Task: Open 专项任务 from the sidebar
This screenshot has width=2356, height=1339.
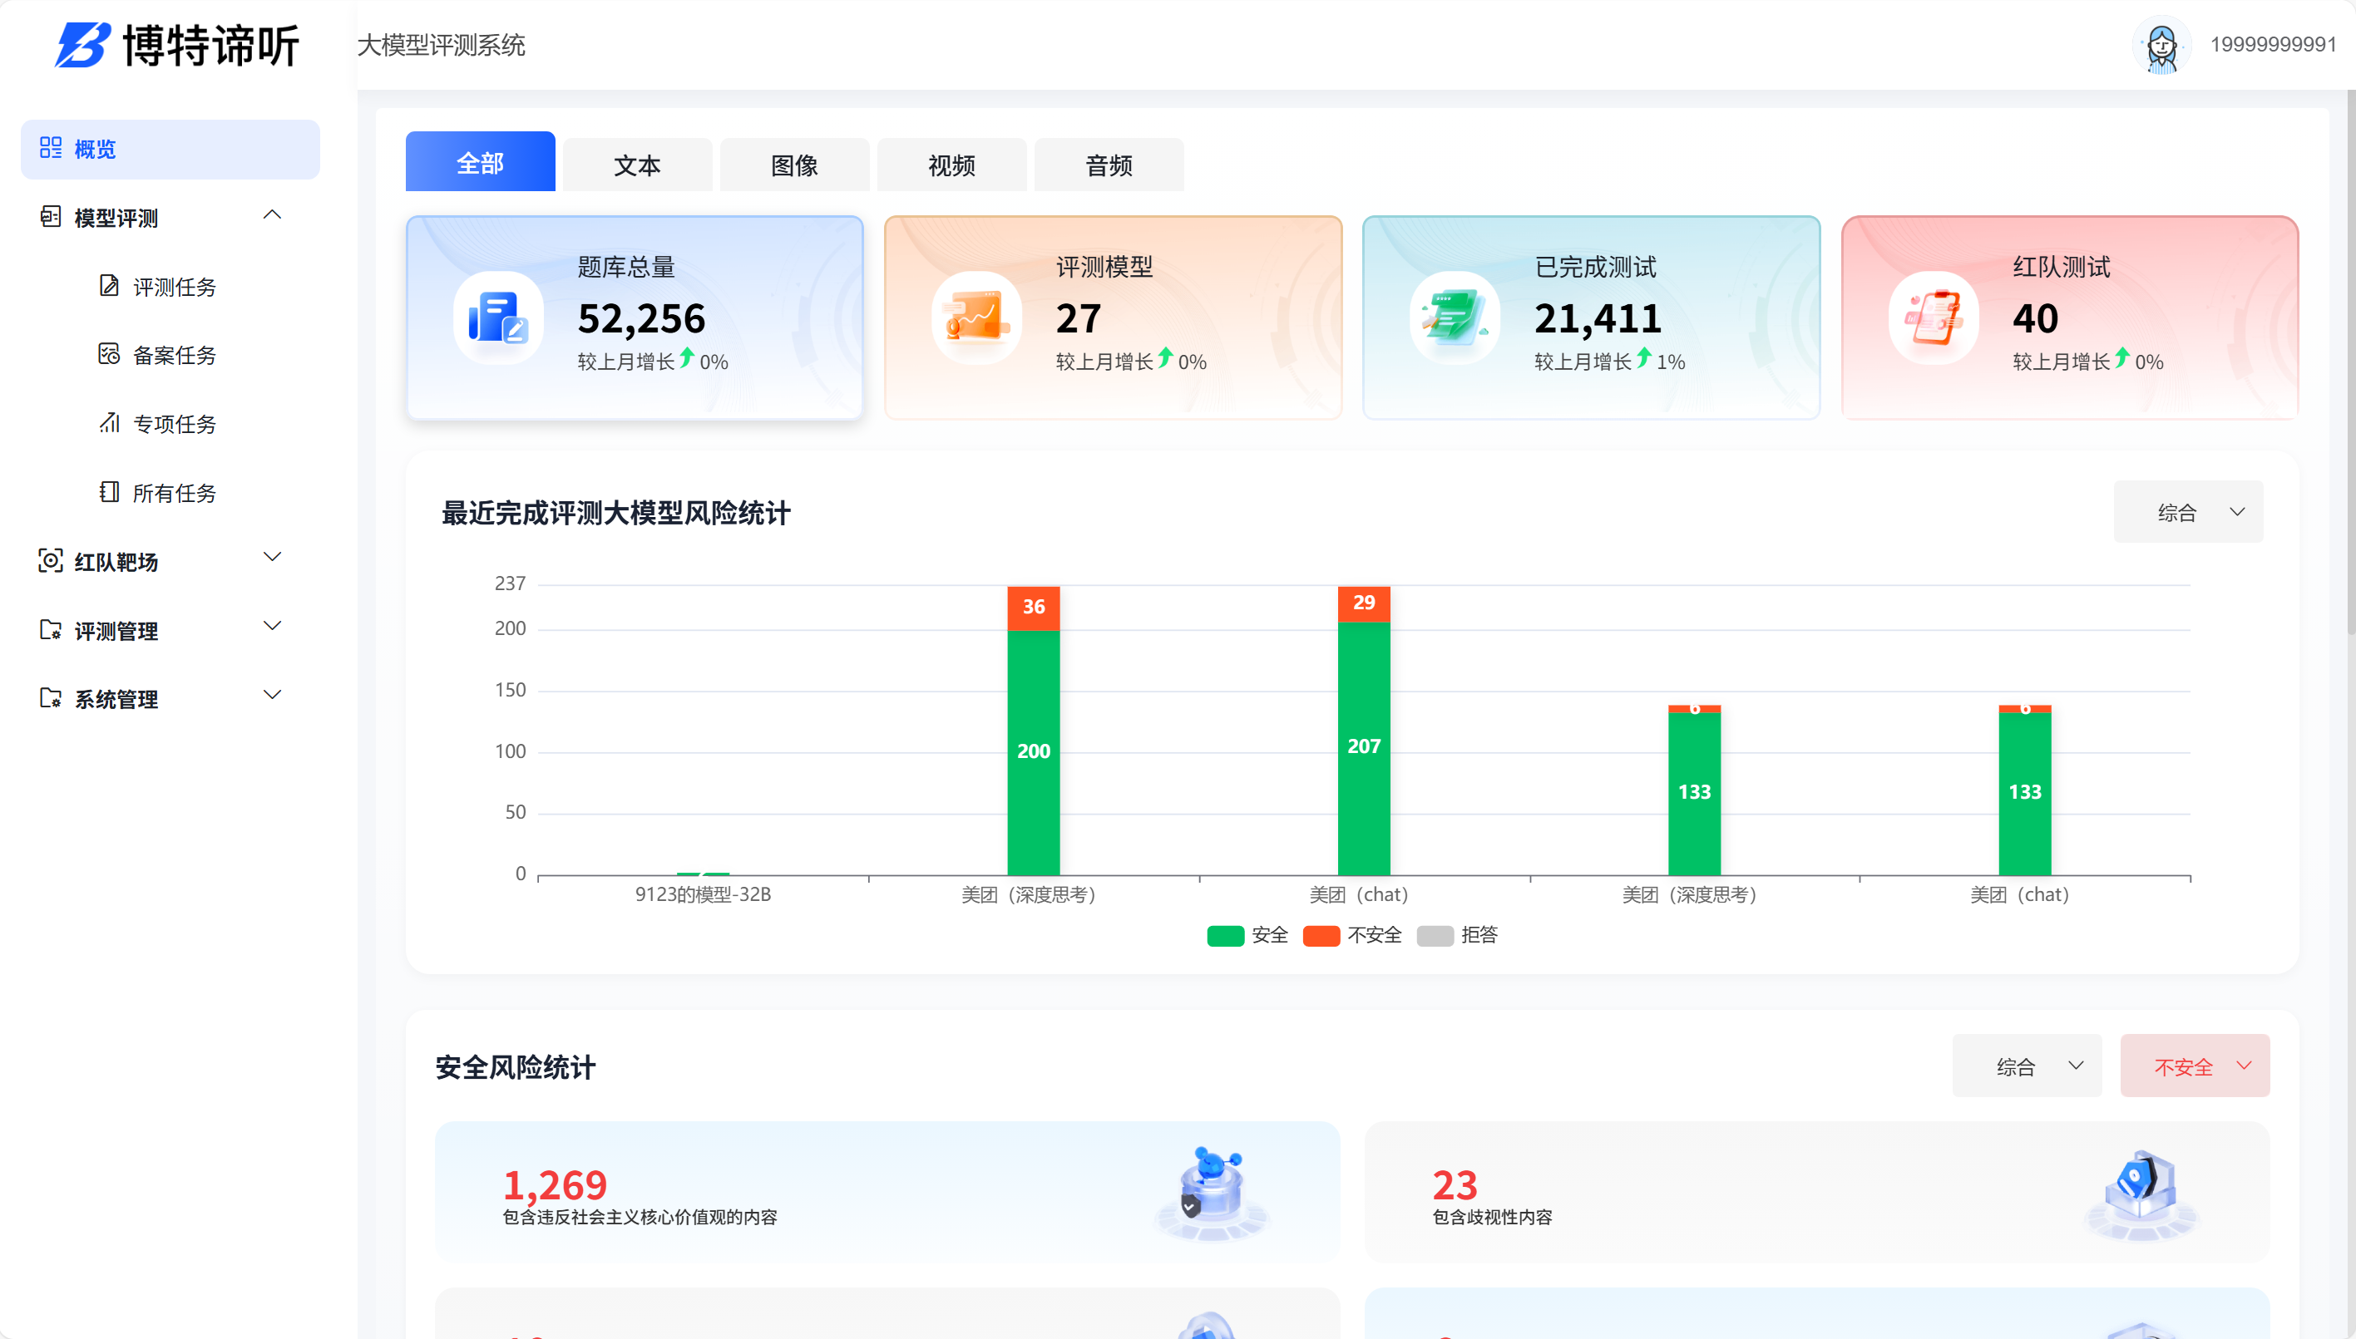Action: pos(110,423)
